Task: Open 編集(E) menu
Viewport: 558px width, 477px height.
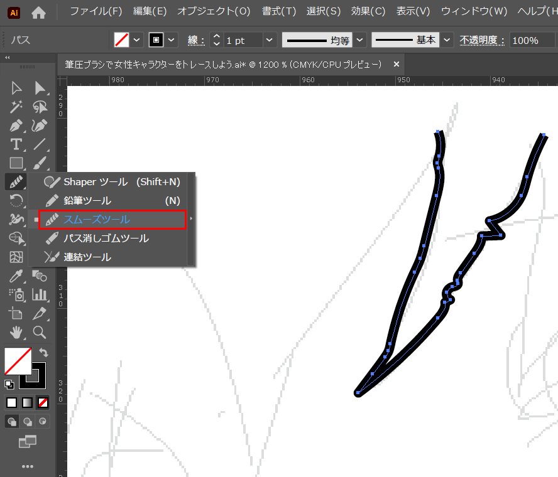Action: point(150,12)
